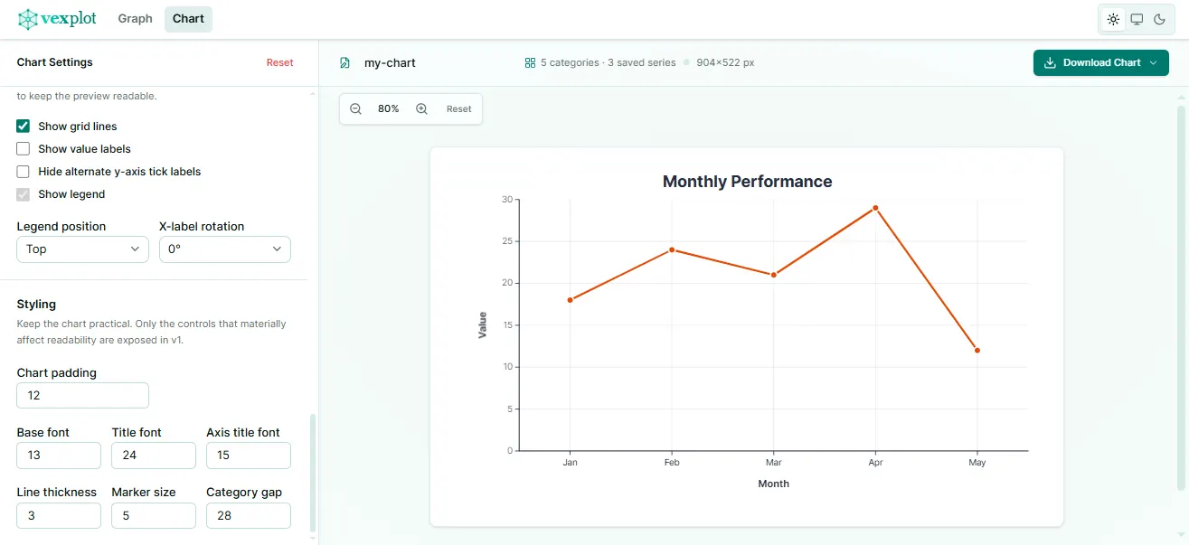Click the my-chart file icon
This screenshot has width=1189, height=545.
(344, 62)
